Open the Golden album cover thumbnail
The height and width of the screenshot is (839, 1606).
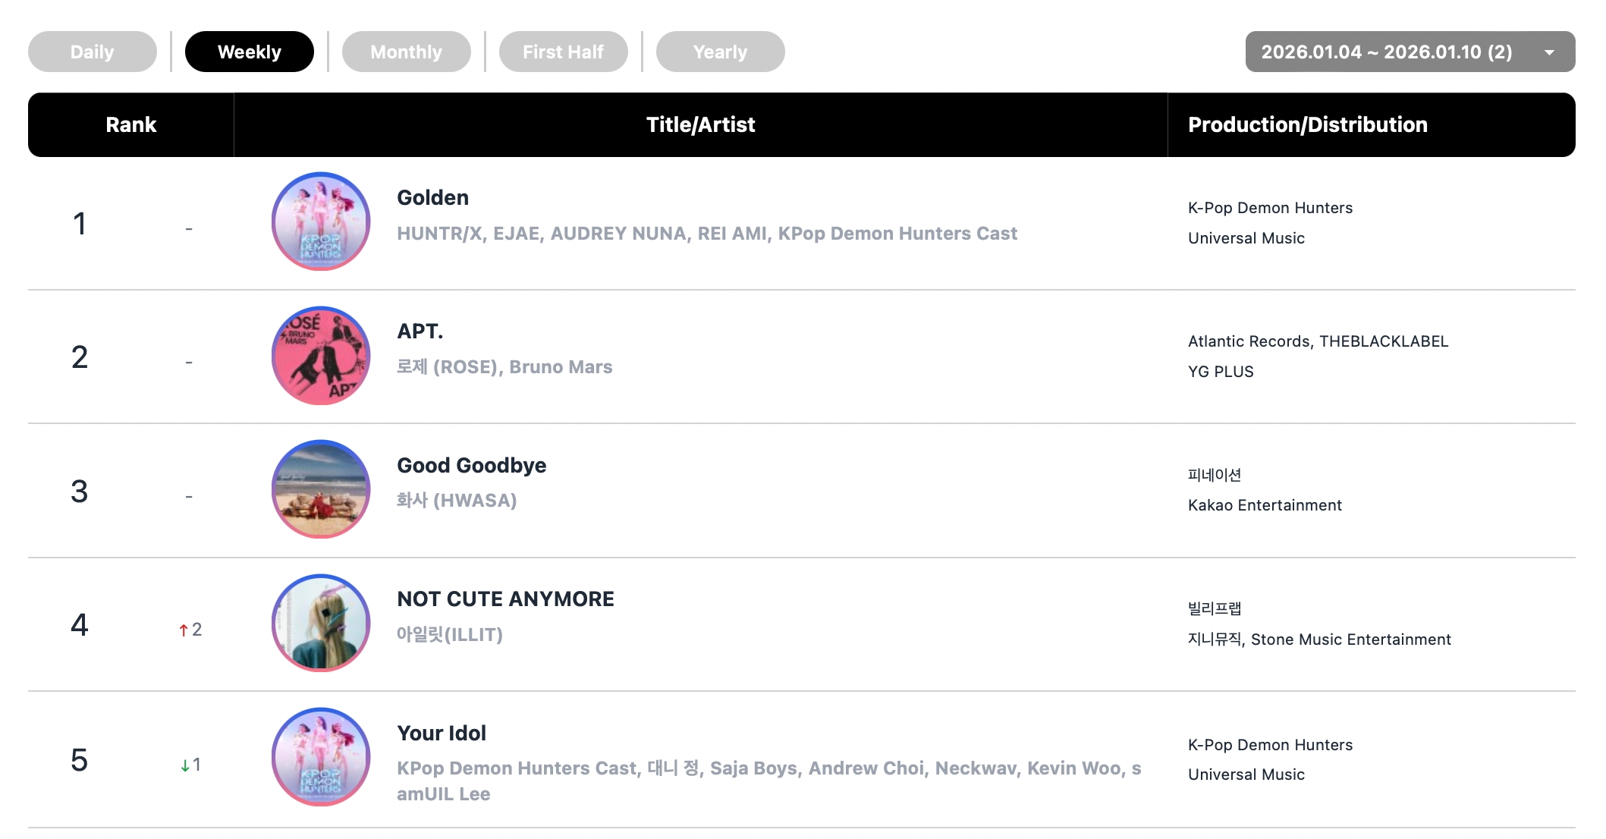click(x=321, y=222)
